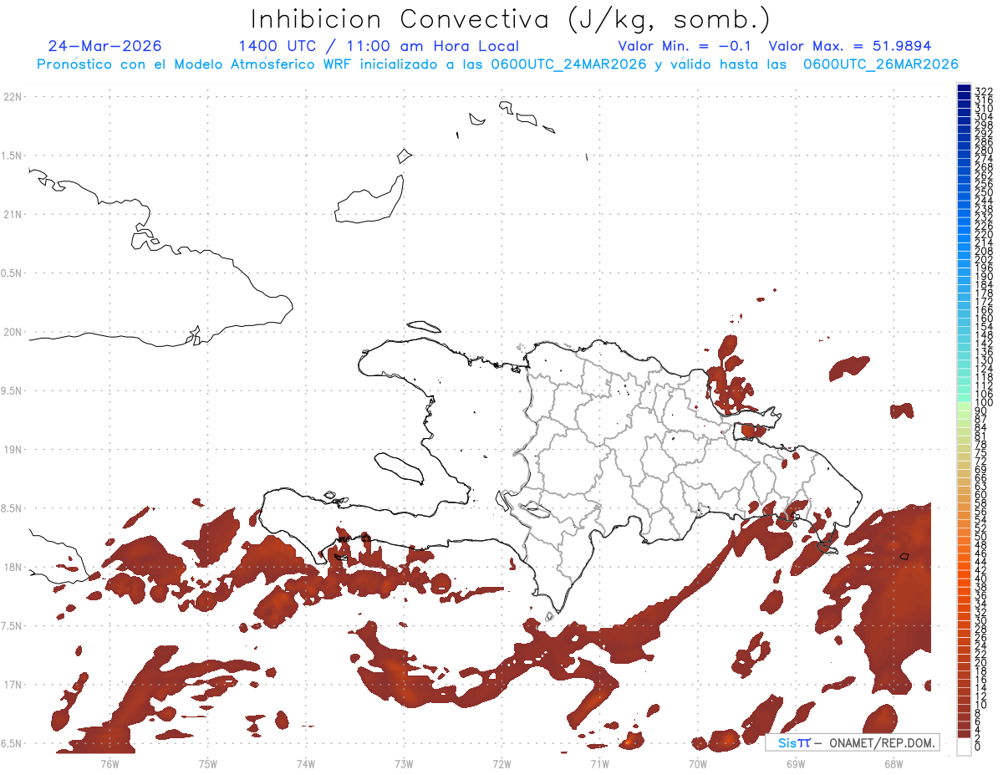Viewport: 1003px width, 775px height.
Task: Select the 0600UTC_26MAR2026 valid-until text
Action: 880,64
